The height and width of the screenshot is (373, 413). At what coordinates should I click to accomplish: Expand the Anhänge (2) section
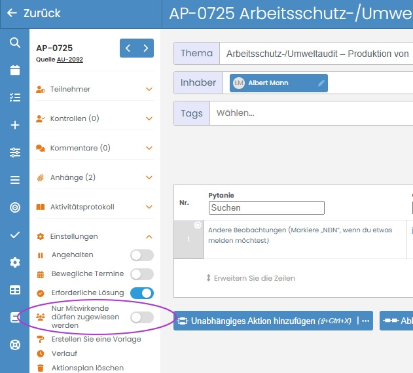tap(95, 177)
